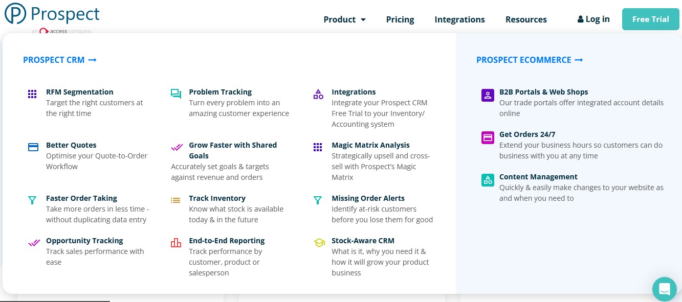Click the Problem Tracking chat bubble icon

176,94
